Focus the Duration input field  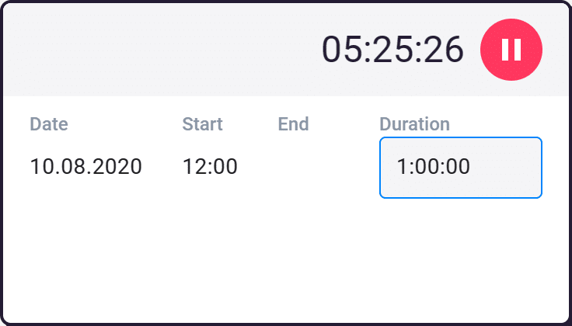(x=461, y=168)
